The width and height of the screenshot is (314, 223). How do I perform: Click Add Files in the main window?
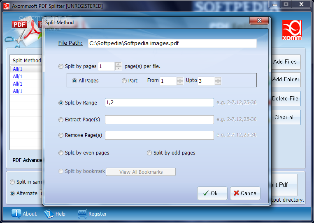pos(286,62)
